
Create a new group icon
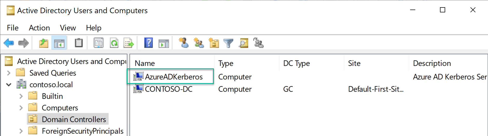199,43
